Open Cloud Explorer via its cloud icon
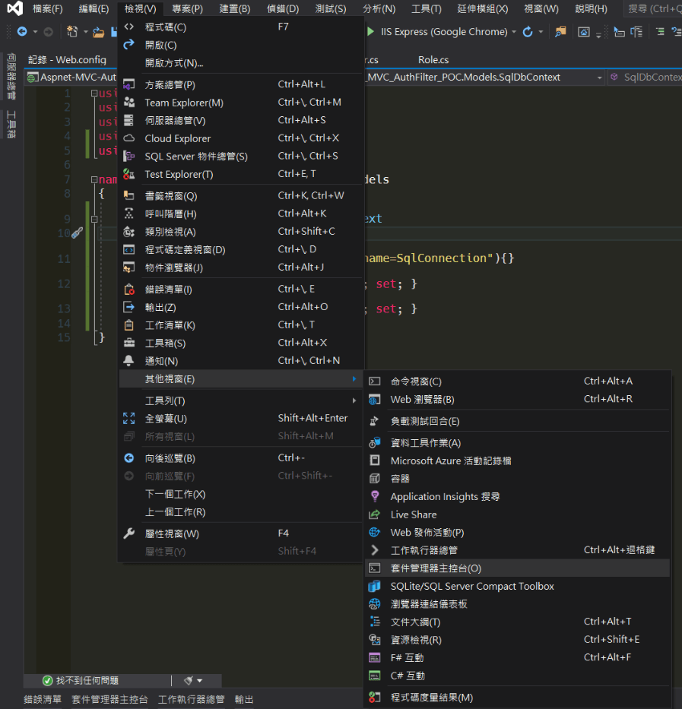Viewport: 682px width, 709px height. [129, 138]
